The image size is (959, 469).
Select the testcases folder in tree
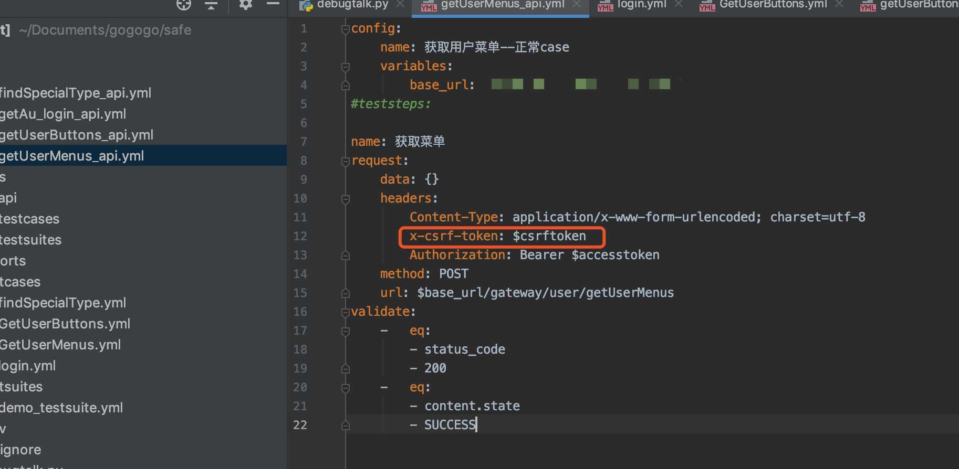[30, 219]
